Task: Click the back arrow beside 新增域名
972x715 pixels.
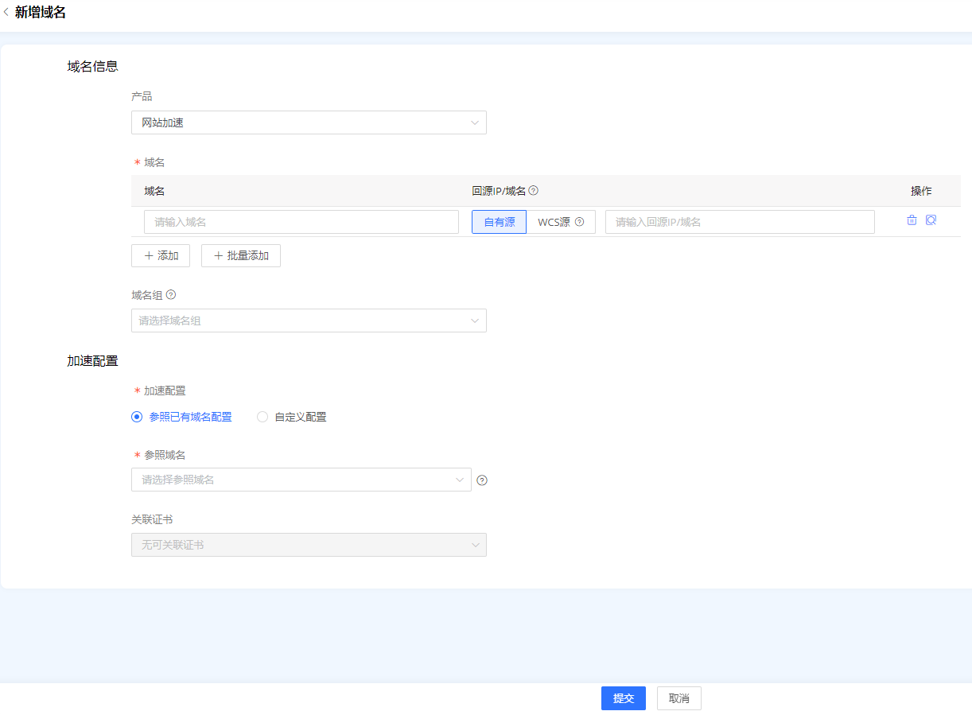Action: tap(6, 12)
